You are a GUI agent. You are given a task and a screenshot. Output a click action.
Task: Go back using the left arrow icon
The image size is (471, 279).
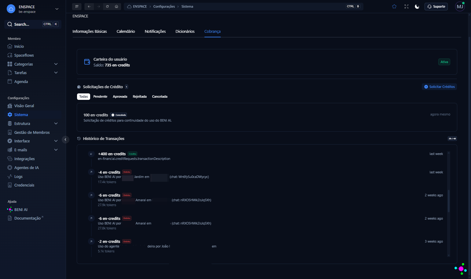coord(89,6)
